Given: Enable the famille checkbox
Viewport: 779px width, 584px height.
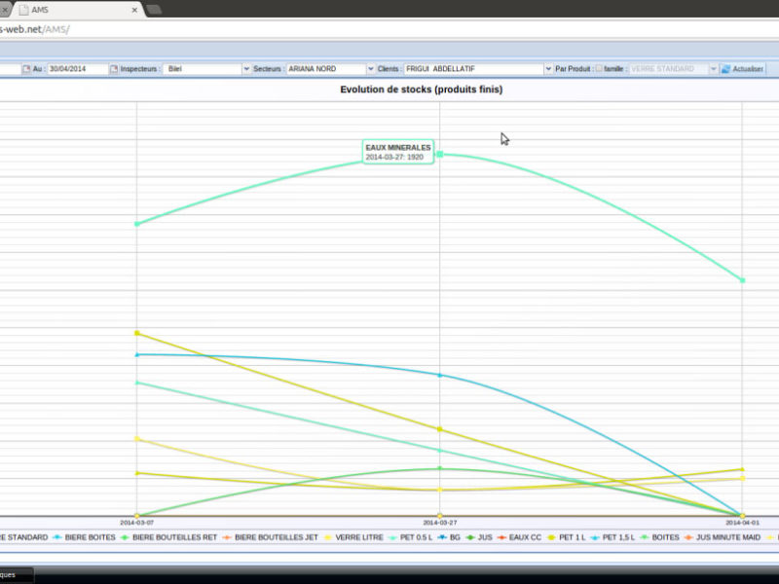Looking at the screenshot, I should (x=598, y=69).
